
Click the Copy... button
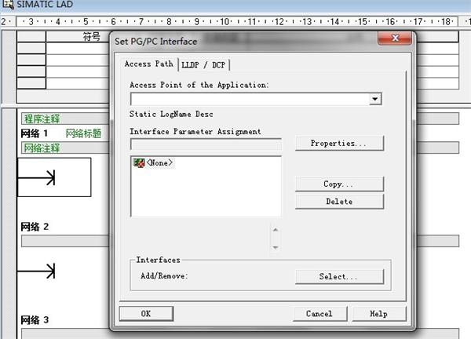click(x=339, y=184)
